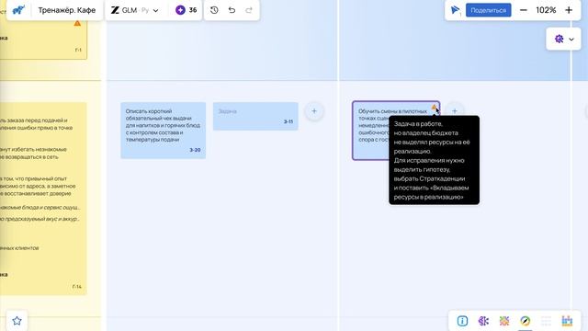
Task: Expand the purple gear settings dropdown
Action: pyautogui.click(x=563, y=39)
